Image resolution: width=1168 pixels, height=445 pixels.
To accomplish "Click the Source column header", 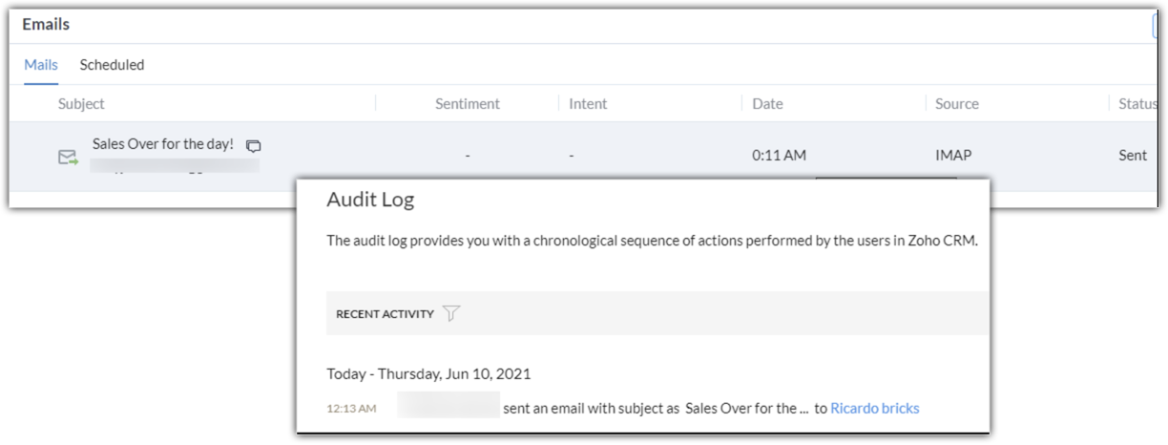I will pyautogui.click(x=957, y=103).
